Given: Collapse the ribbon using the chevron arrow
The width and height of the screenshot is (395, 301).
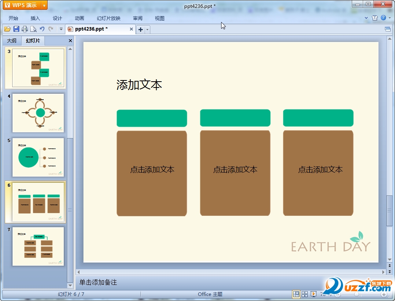Looking at the screenshot, I should (x=366, y=18).
